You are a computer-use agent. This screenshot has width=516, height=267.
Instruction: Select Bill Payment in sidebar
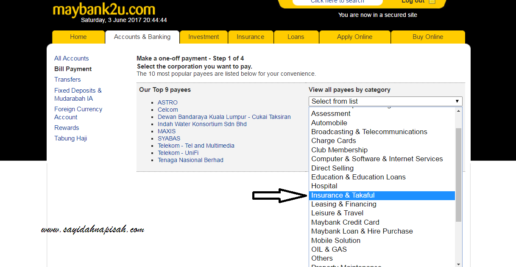(x=73, y=69)
